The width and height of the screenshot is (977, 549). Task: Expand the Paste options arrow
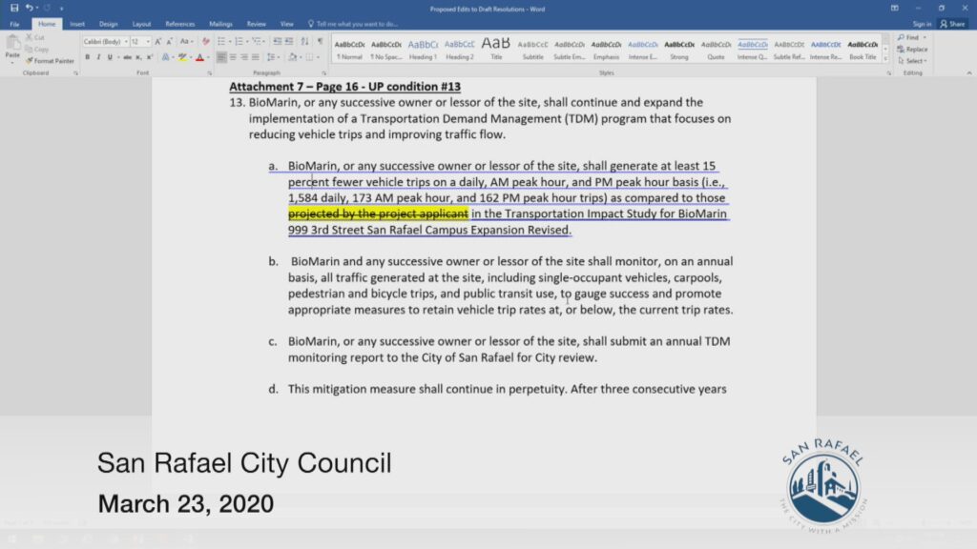pos(12,62)
